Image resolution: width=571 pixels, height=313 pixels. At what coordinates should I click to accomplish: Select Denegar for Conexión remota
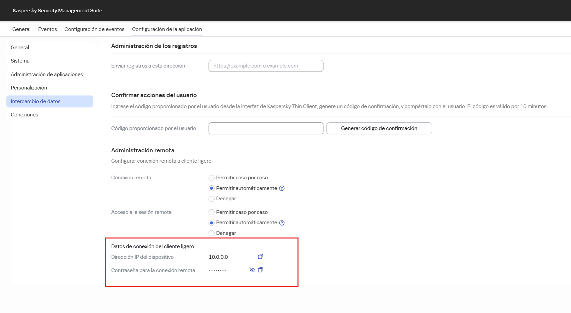click(x=212, y=199)
